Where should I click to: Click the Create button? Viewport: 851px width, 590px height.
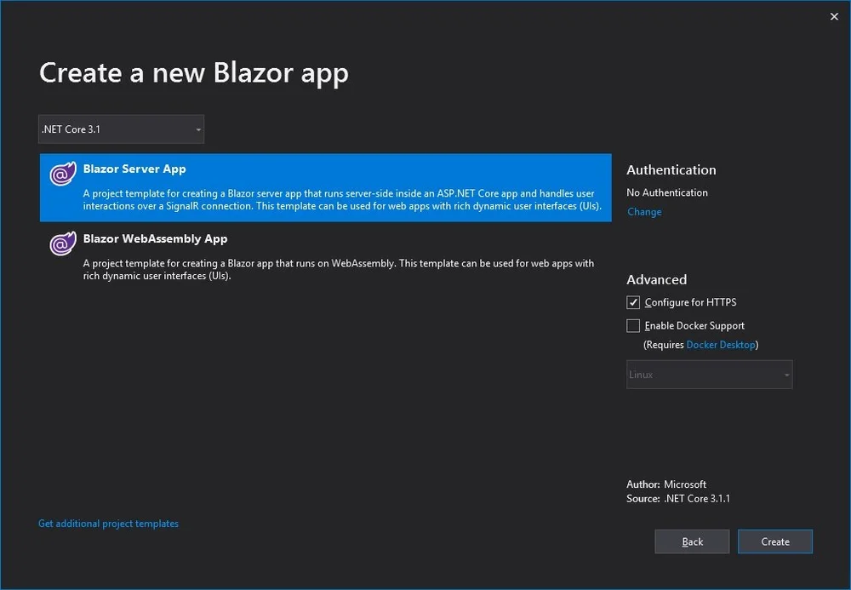(775, 541)
